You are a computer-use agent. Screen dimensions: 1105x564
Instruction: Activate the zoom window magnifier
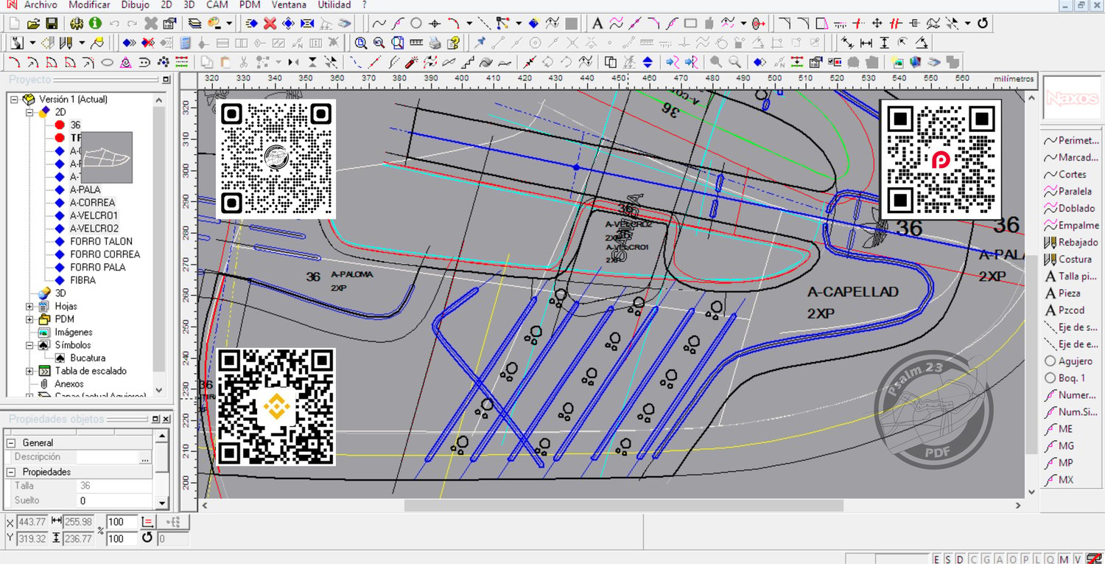click(361, 42)
